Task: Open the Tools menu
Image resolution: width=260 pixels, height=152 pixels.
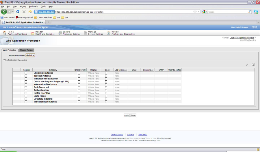Action: [43, 6]
